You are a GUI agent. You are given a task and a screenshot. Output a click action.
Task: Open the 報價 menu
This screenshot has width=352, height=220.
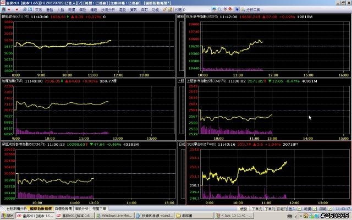click(72, 10)
